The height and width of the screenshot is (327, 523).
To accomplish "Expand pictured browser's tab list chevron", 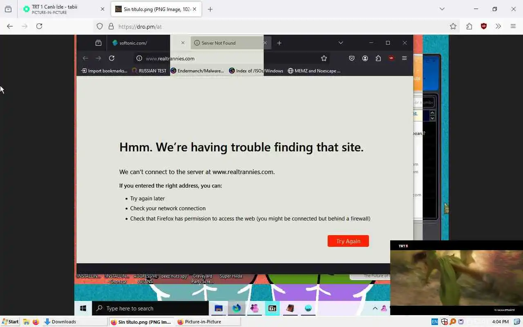I will 340,43.
